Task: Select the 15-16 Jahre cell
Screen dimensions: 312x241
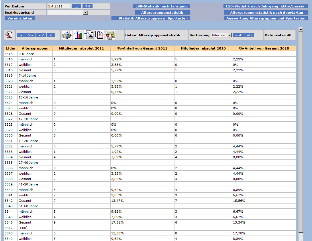Action: (x=35, y=97)
